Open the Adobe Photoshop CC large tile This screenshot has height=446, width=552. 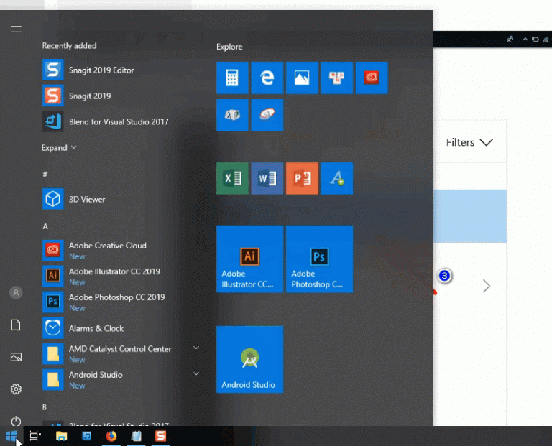[319, 259]
